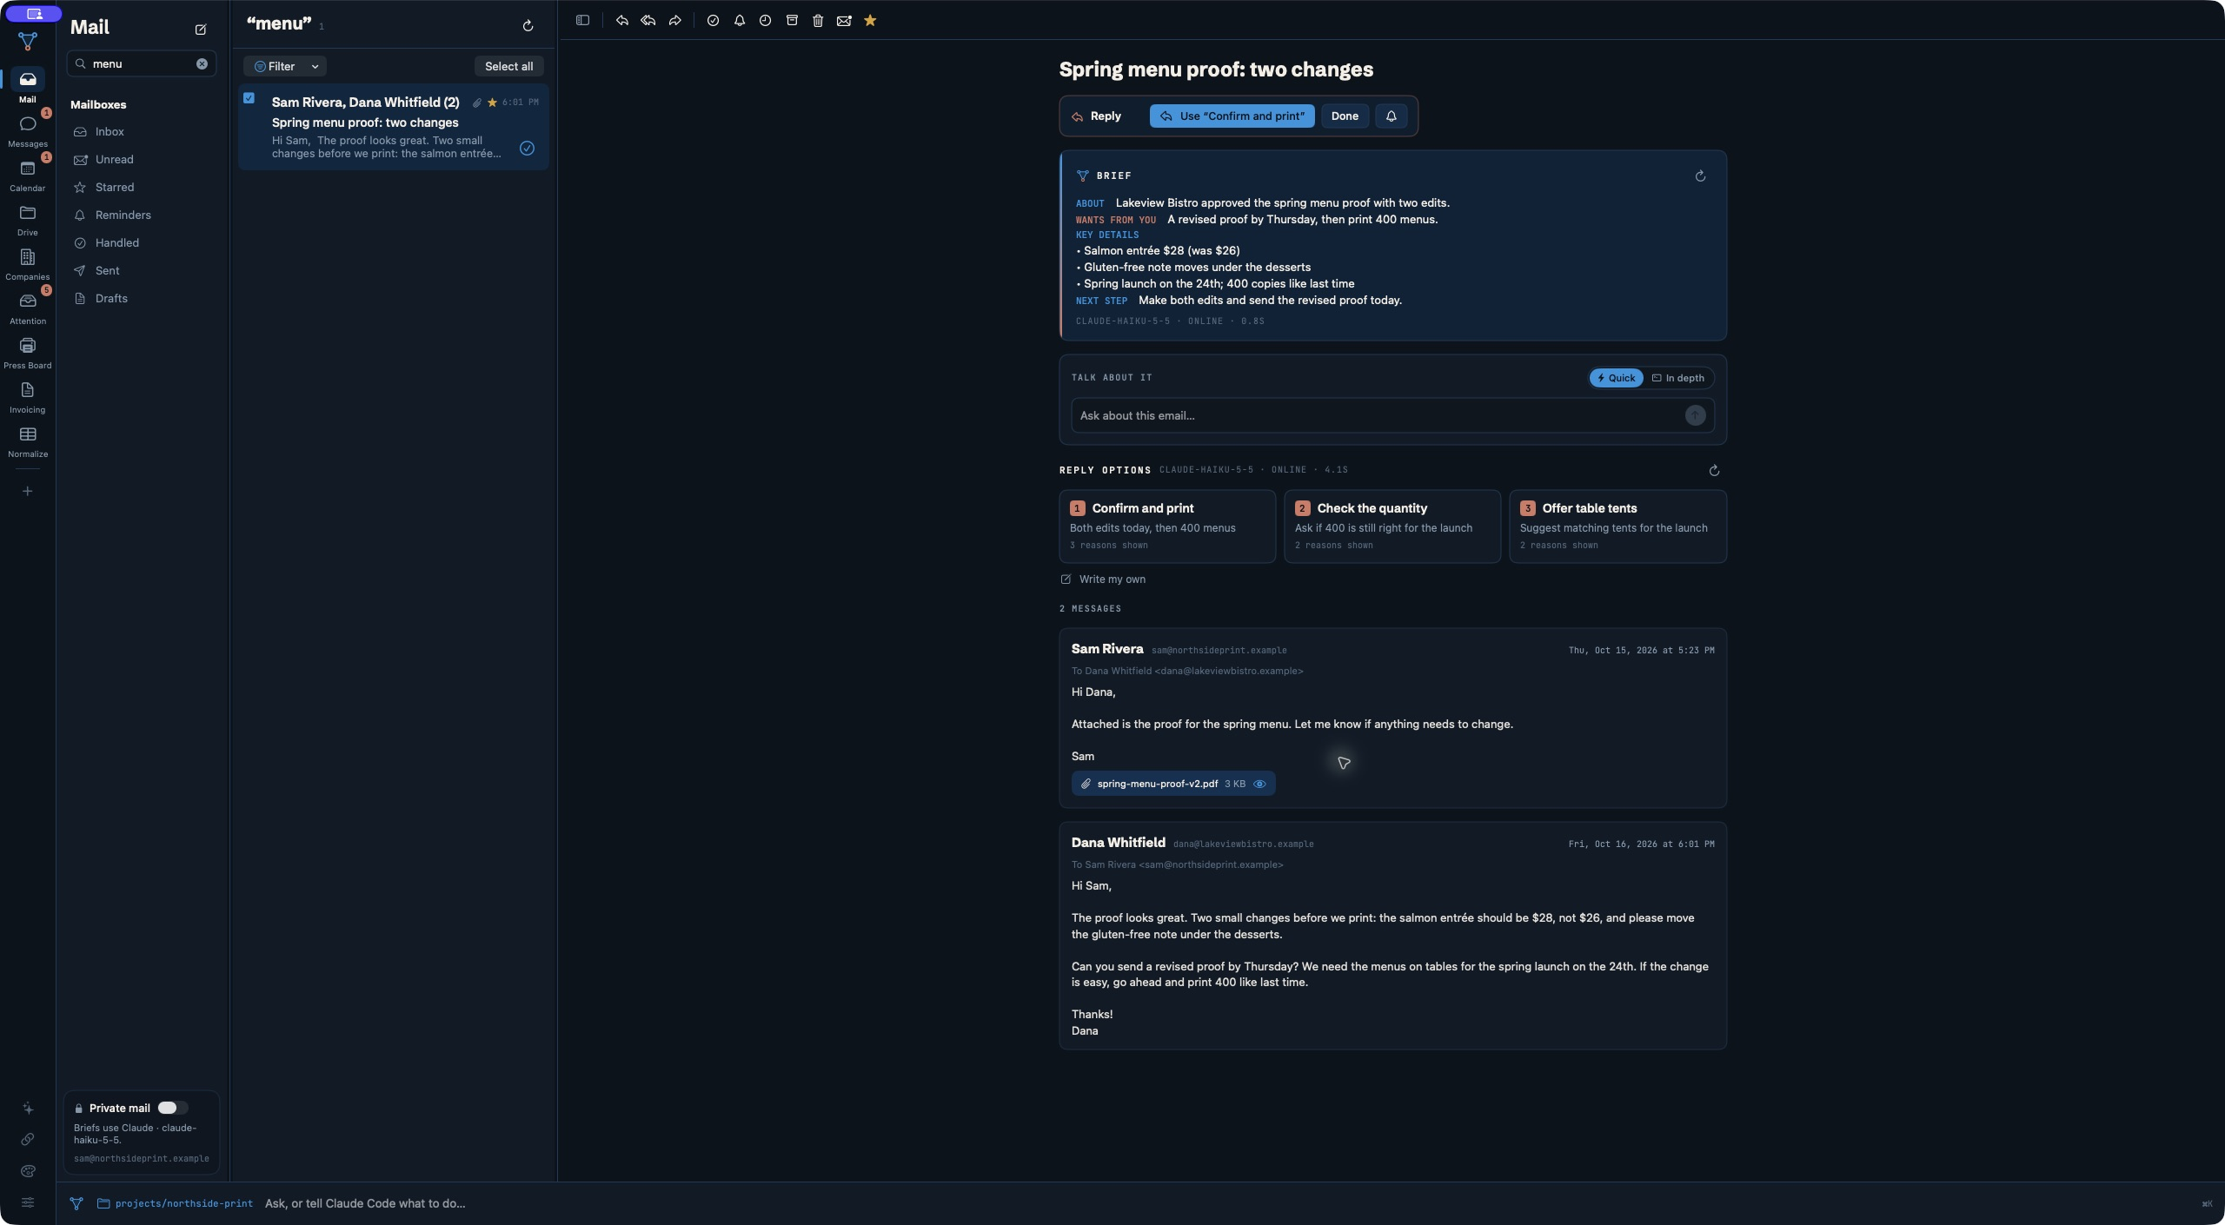Preview spring-menu-proof-v2.pdf with eye icon
This screenshot has width=2225, height=1225.
point(1259,784)
